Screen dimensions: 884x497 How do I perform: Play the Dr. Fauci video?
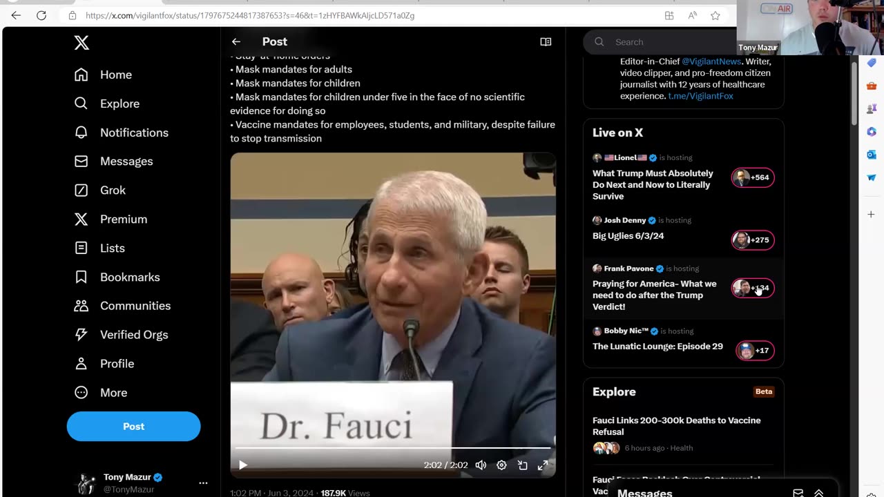pos(242,465)
